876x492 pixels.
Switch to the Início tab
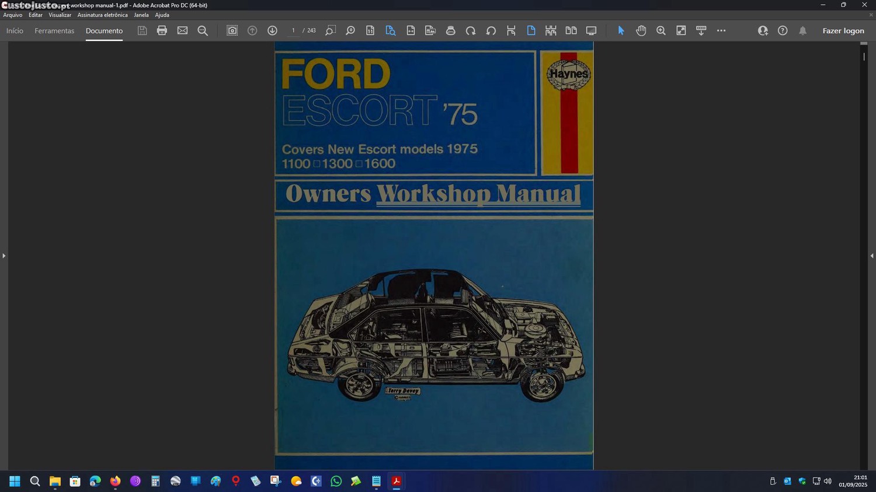(x=15, y=31)
